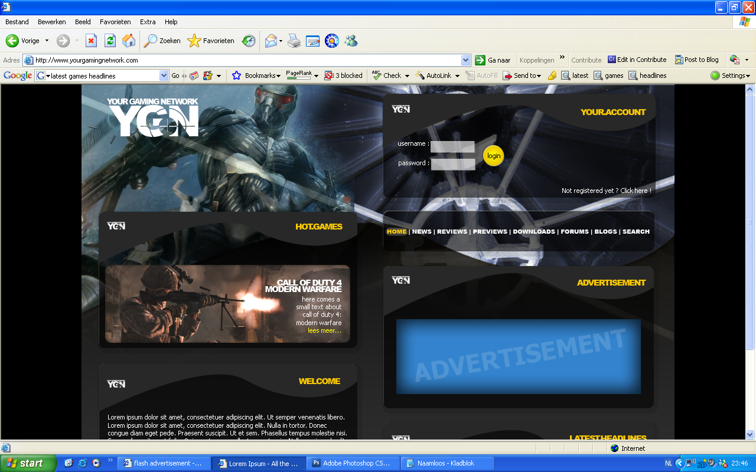Viewport: 756px width, 472px height.
Task: Open the Beeld menu
Action: (x=83, y=22)
